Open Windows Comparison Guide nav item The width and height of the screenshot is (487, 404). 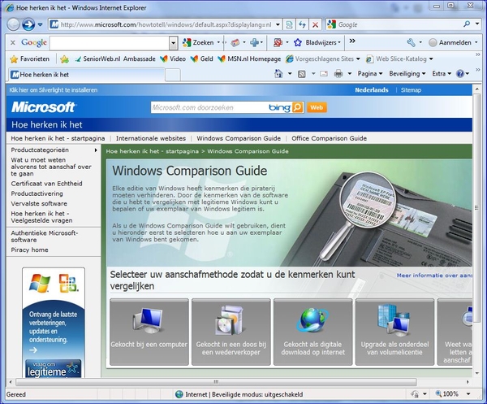(x=239, y=138)
